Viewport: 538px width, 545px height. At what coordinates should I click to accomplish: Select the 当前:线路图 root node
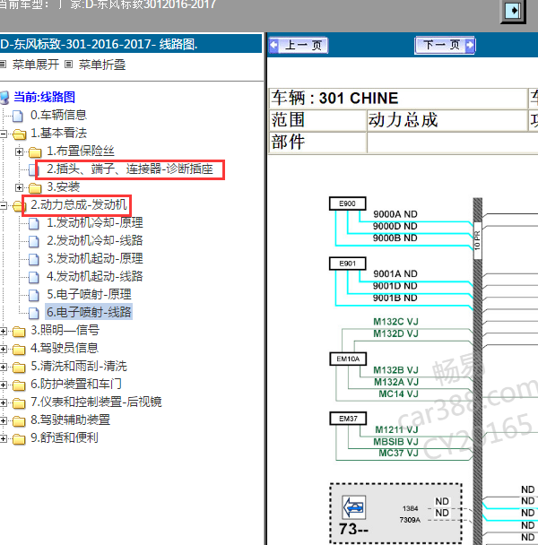tap(44, 97)
